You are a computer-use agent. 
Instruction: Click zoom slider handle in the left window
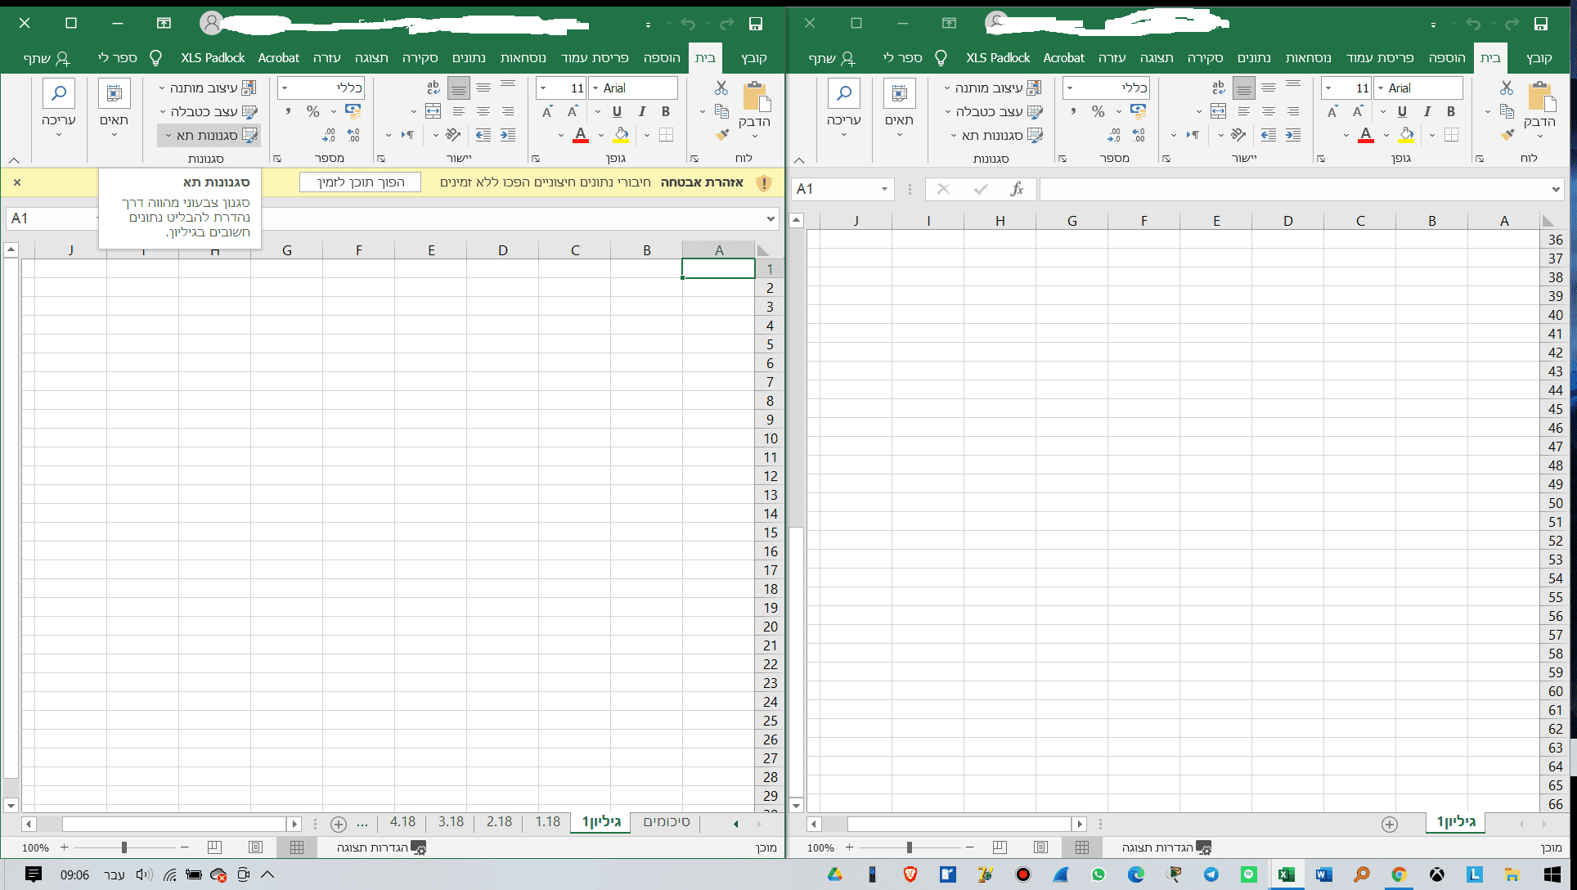pyautogui.click(x=124, y=847)
